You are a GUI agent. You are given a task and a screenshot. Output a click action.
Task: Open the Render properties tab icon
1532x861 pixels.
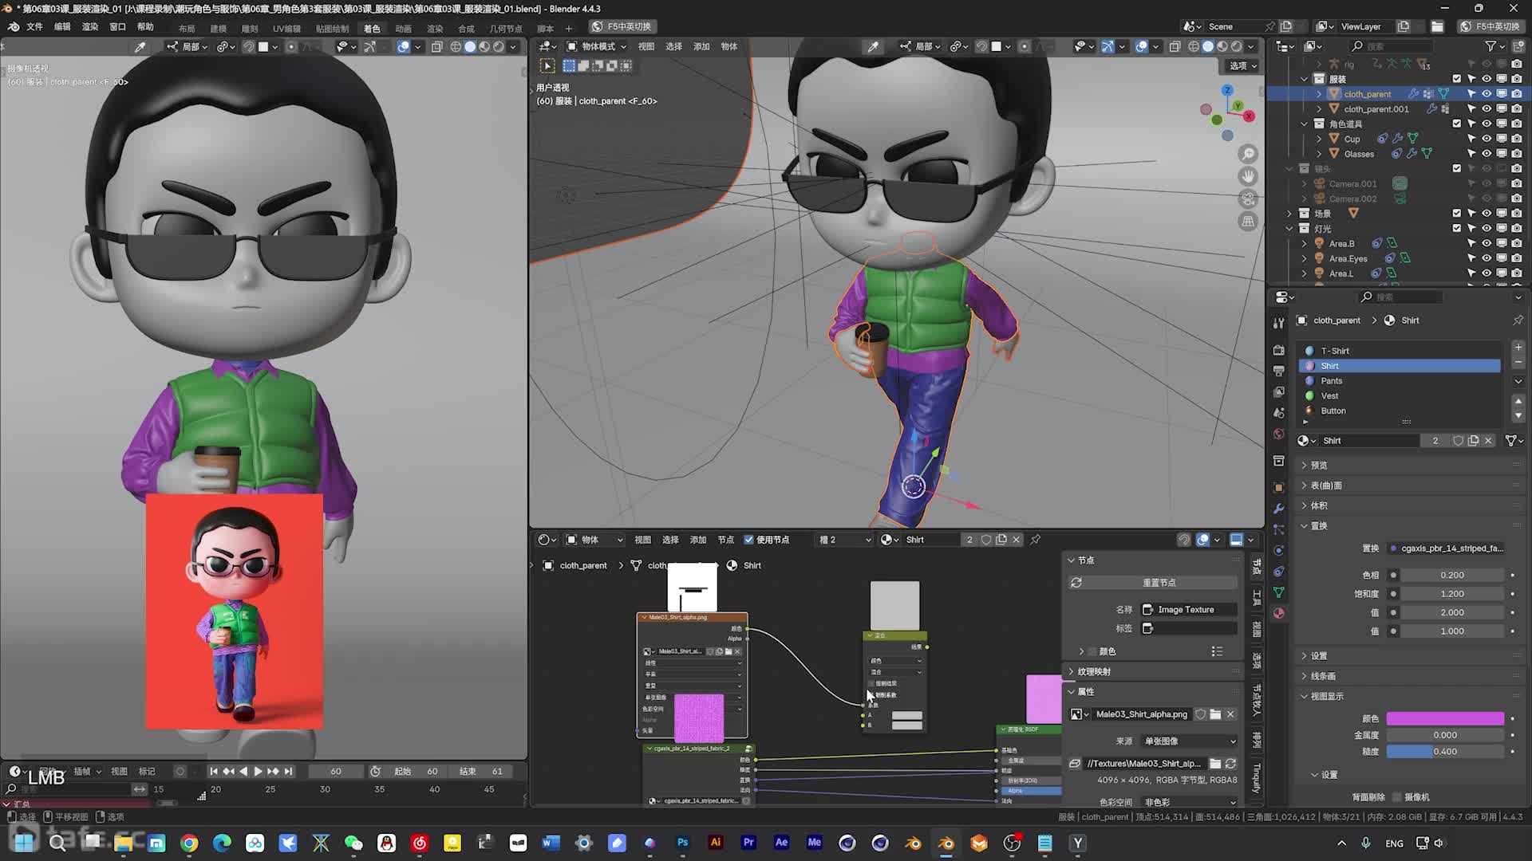pos(1279,350)
